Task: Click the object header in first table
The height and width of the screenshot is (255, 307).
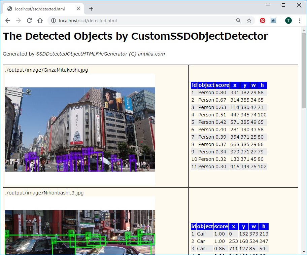Action: tap(206, 85)
